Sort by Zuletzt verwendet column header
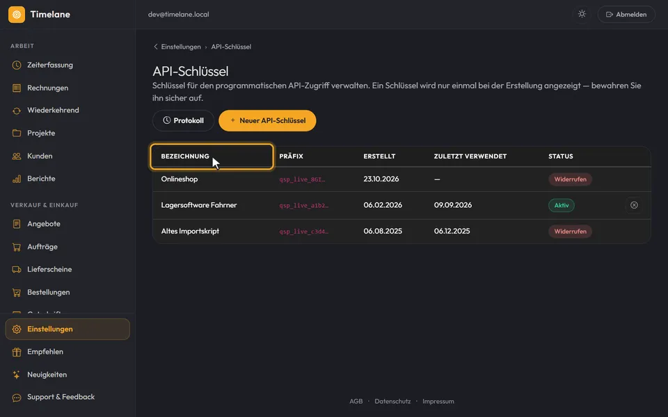This screenshot has height=417, width=668. pos(470,156)
